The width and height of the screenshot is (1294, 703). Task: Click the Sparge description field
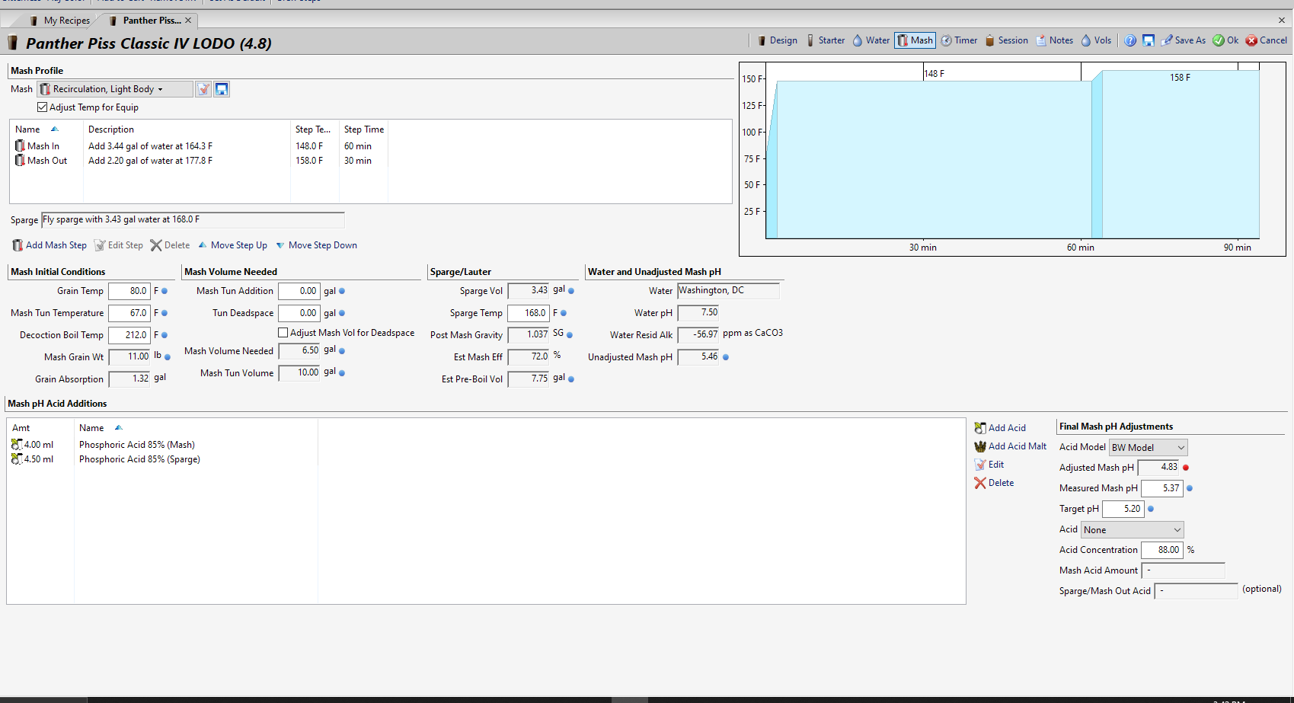(193, 219)
